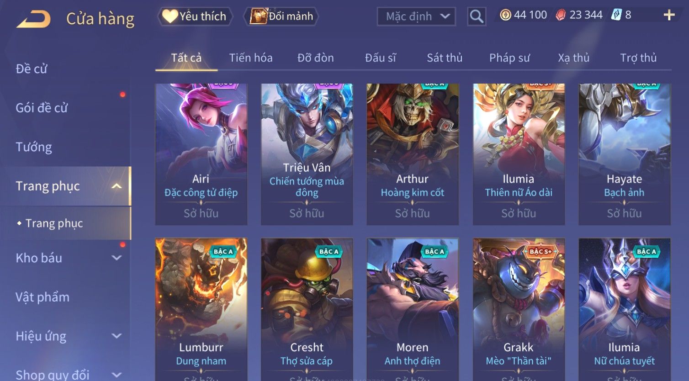Screen dimensions: 689x381
Task: Select the Tiến hóa tab
Action: 251,58
